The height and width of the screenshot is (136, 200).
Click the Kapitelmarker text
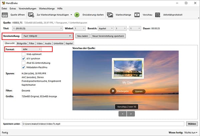click(29, 85)
